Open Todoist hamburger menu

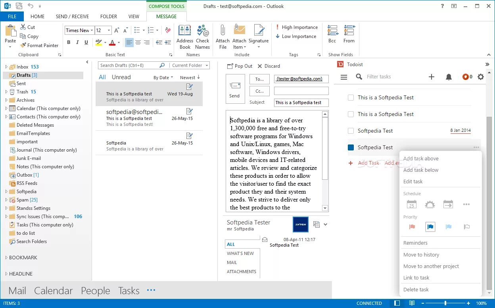[x=344, y=77]
